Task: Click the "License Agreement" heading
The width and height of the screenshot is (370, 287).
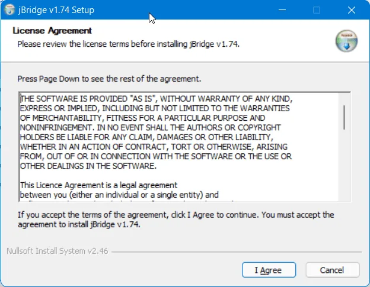Action: tap(52, 31)
